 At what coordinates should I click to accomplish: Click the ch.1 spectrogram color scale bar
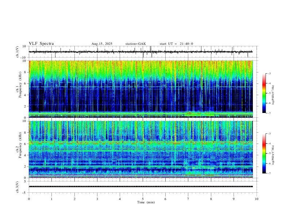pyautogui.click(x=264, y=93)
